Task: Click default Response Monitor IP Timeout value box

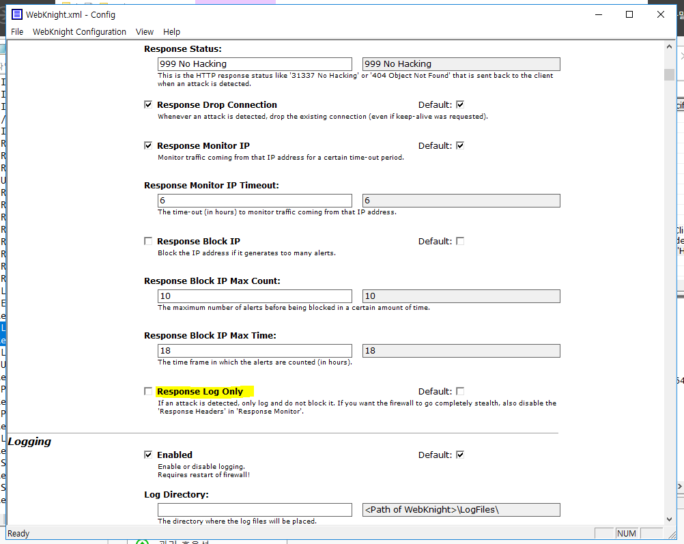Action: [x=461, y=201]
